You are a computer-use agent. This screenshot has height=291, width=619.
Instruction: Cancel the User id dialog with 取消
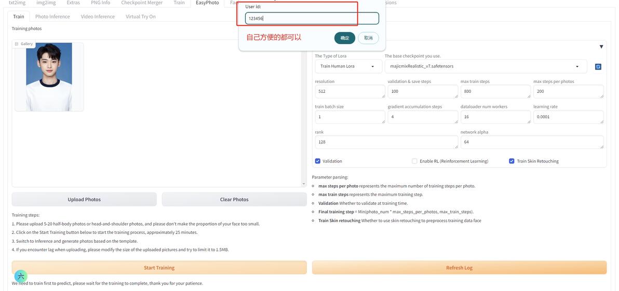[x=368, y=38]
